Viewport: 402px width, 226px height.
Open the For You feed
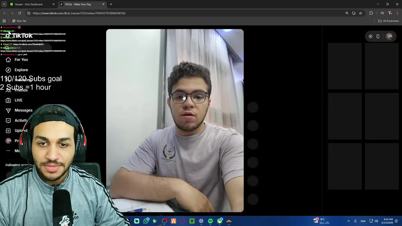[17, 60]
